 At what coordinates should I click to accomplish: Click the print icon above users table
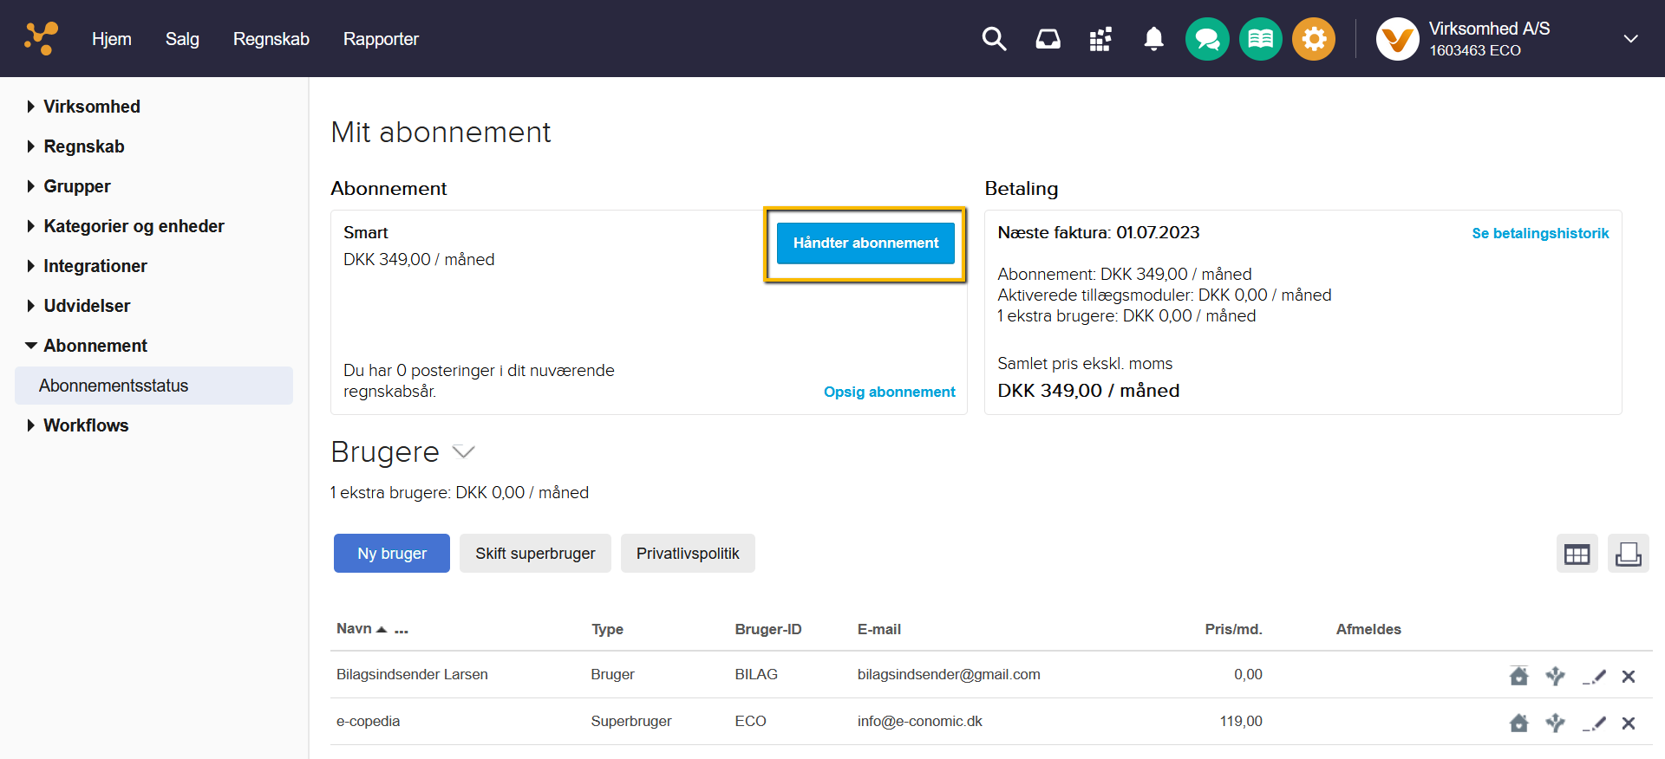pos(1628,554)
